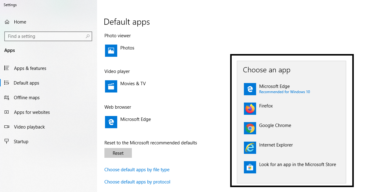Click the Home icon in sidebar
This screenshot has height=192, width=377.
click(7, 22)
